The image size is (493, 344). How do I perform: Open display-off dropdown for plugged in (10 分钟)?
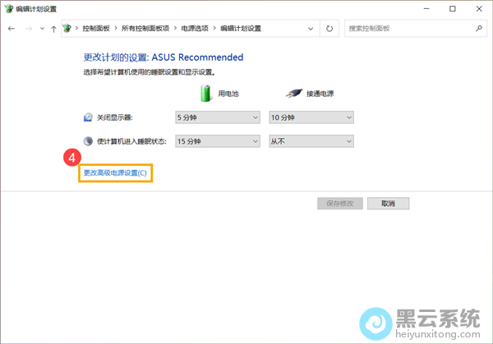click(311, 117)
